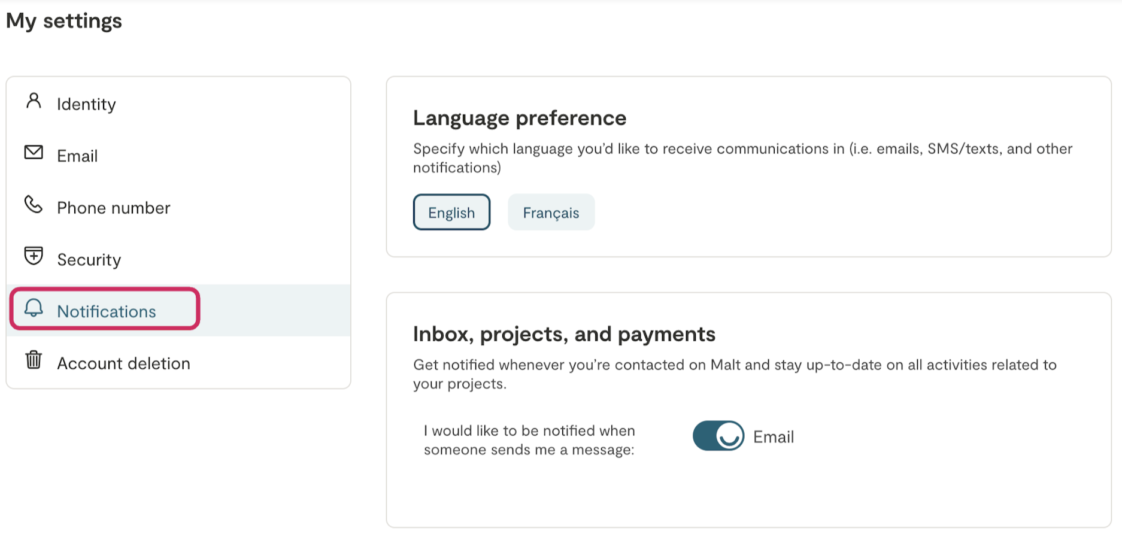Image resolution: width=1122 pixels, height=534 pixels.
Task: Open the Phone number settings
Action: click(114, 208)
